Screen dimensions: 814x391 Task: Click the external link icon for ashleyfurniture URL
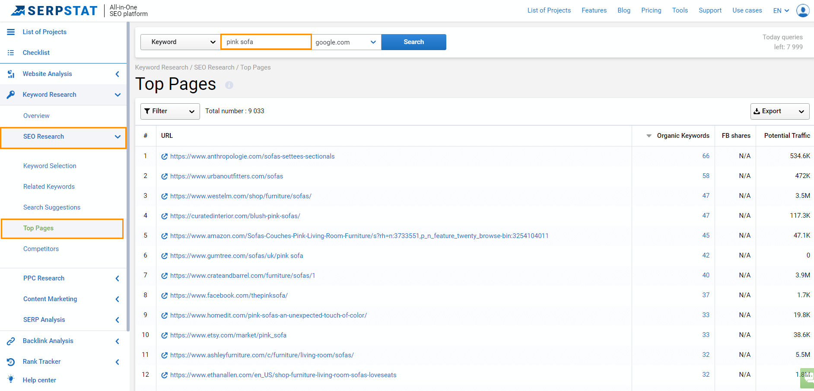(x=164, y=355)
